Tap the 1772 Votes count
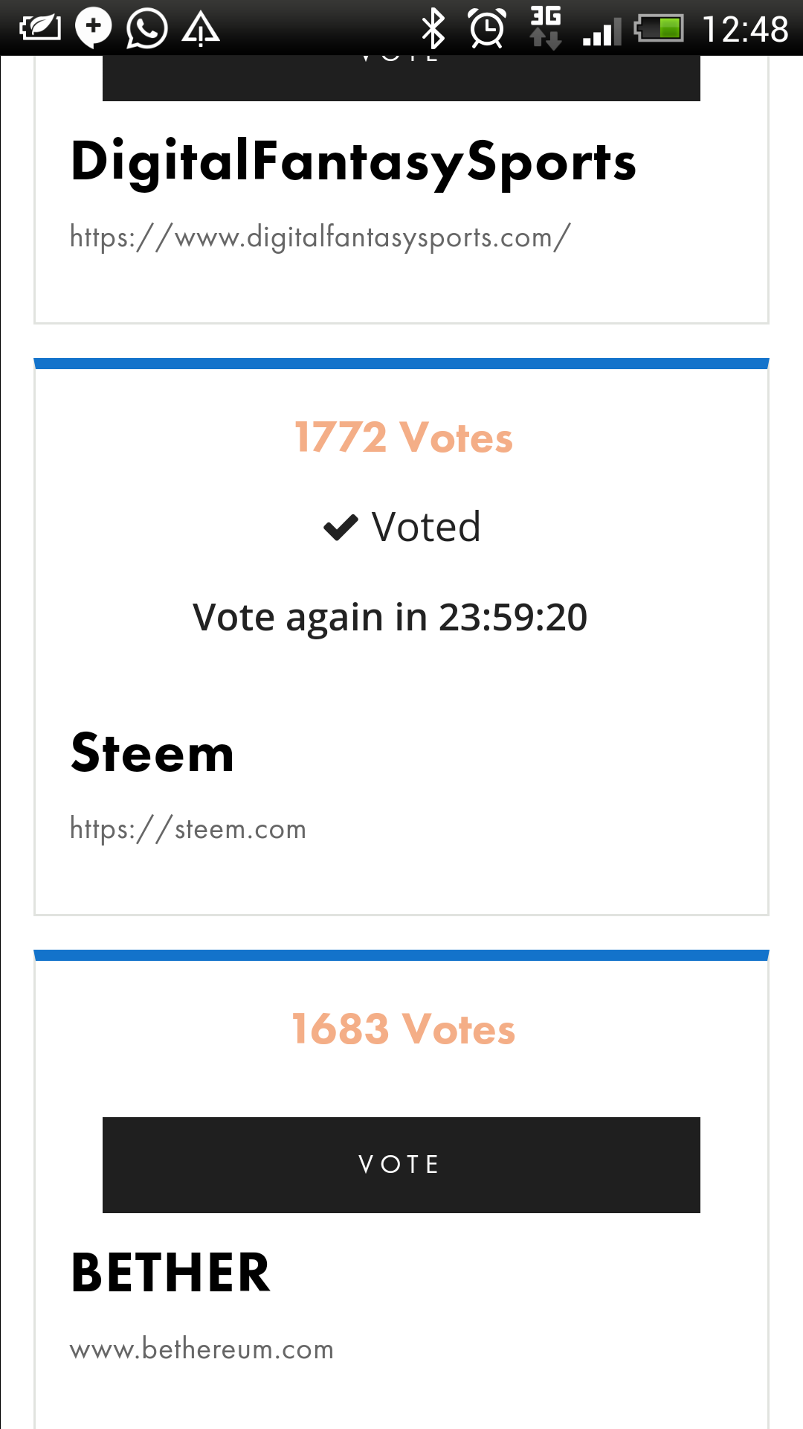The width and height of the screenshot is (803, 1429). click(404, 437)
